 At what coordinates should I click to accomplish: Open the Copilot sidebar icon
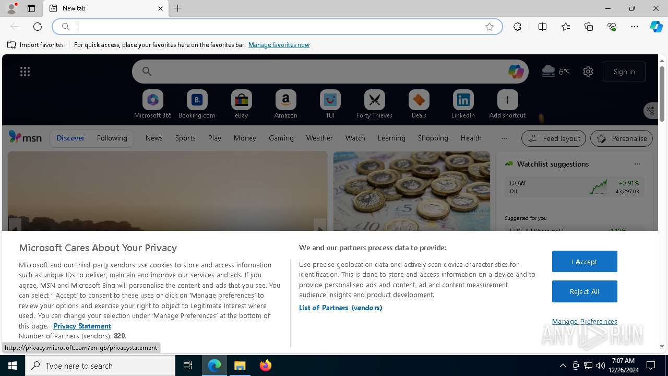pos(656,27)
